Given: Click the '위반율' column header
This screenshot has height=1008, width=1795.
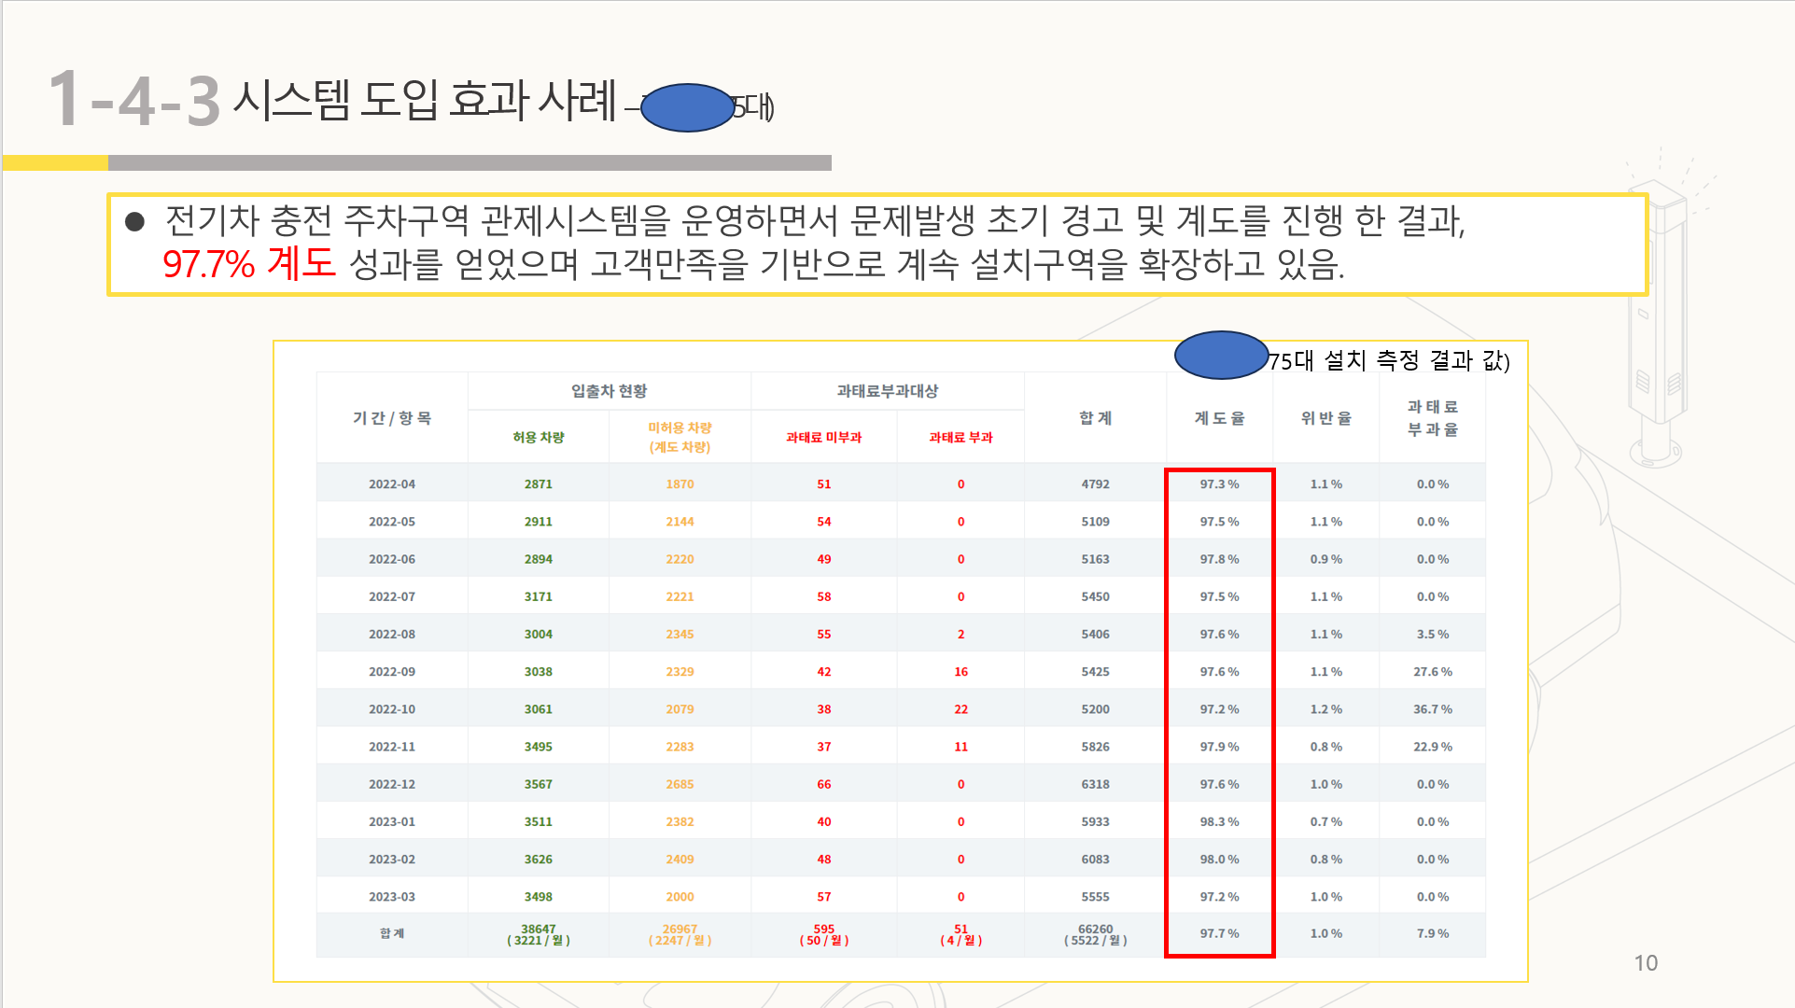Looking at the screenshot, I should [x=1326, y=418].
